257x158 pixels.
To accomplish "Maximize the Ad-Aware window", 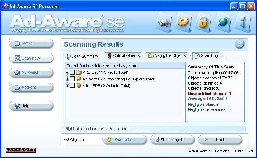I will pos(242,6).
